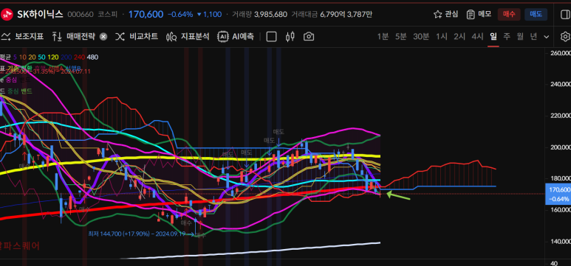Click the 260,000 price axis label
Image resolution: width=571 pixels, height=266 pixels.
[x=561, y=53]
